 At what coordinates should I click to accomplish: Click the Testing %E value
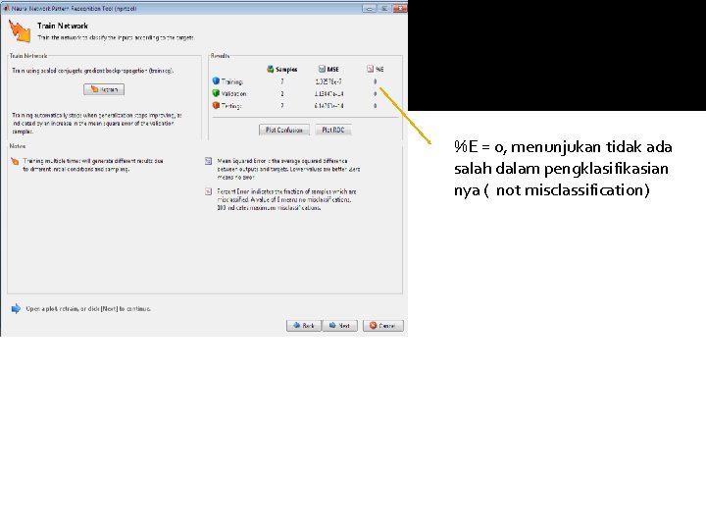[375, 106]
